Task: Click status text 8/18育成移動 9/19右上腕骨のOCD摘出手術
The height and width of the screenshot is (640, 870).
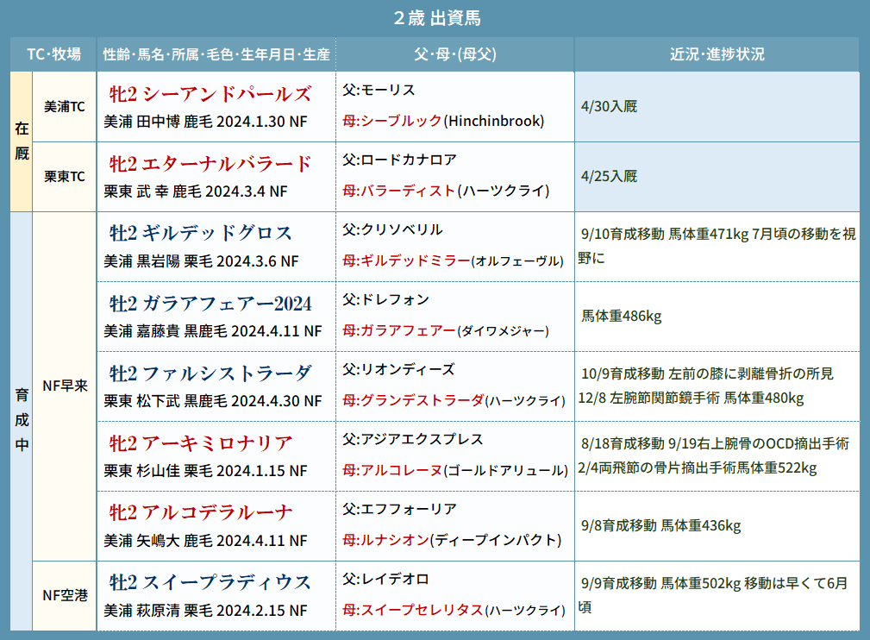Action: pyautogui.click(x=715, y=443)
